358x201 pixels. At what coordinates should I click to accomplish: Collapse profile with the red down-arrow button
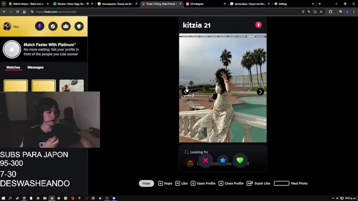tap(258, 25)
